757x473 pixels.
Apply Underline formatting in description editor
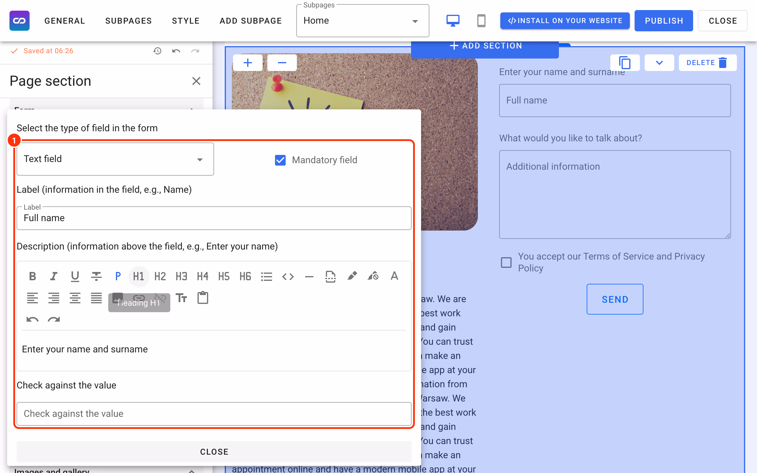(x=75, y=276)
